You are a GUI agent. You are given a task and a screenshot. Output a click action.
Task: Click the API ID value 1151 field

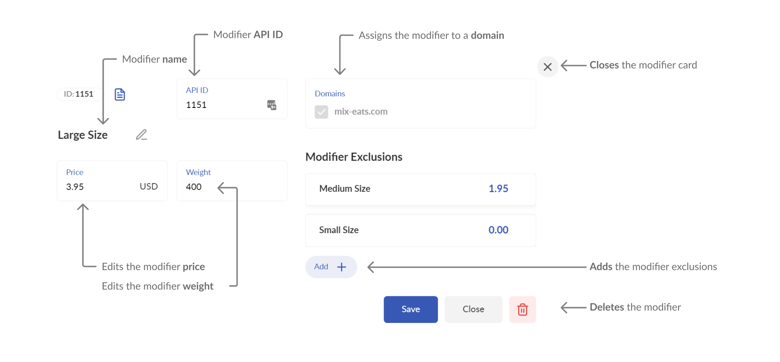tap(232, 99)
